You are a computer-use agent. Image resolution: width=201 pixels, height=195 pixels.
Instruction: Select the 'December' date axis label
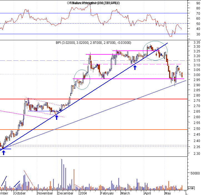(x=66, y=193)
